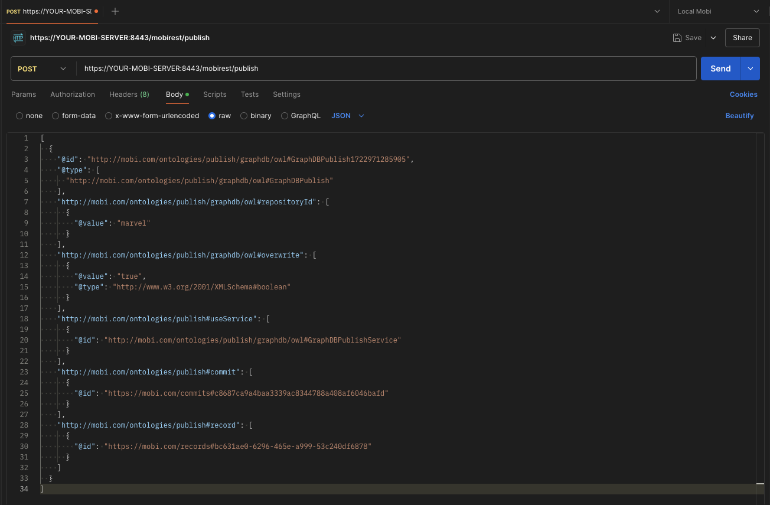Screen dimensions: 770x505
Task: Click the "marvel" value on line 9
Action: 134,223
